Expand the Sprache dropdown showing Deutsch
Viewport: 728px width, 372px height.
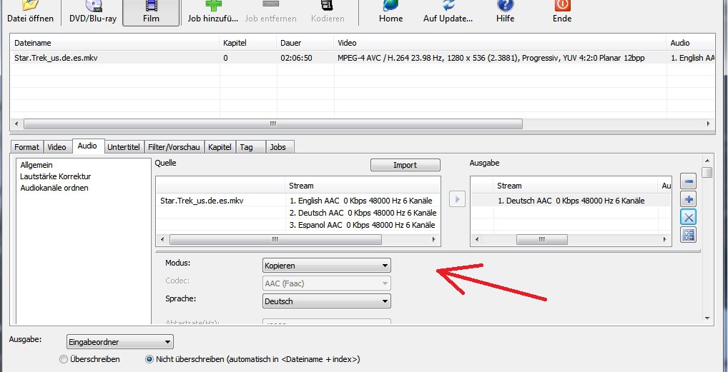tap(327, 301)
